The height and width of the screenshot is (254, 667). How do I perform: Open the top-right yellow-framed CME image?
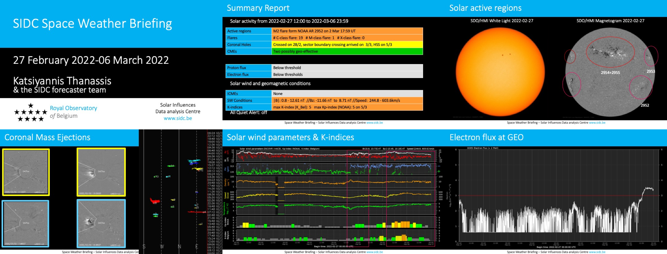point(101,172)
